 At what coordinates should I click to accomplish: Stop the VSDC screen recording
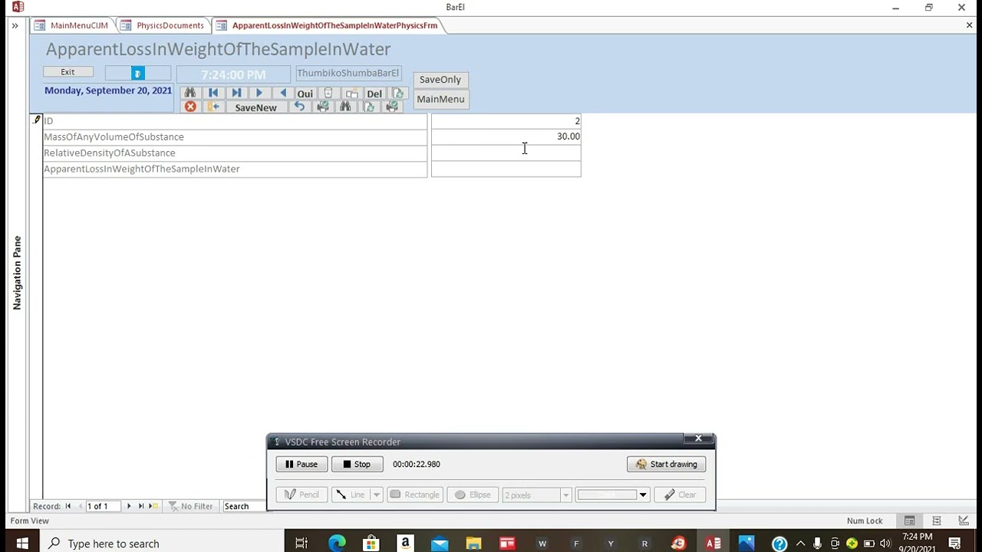point(357,464)
